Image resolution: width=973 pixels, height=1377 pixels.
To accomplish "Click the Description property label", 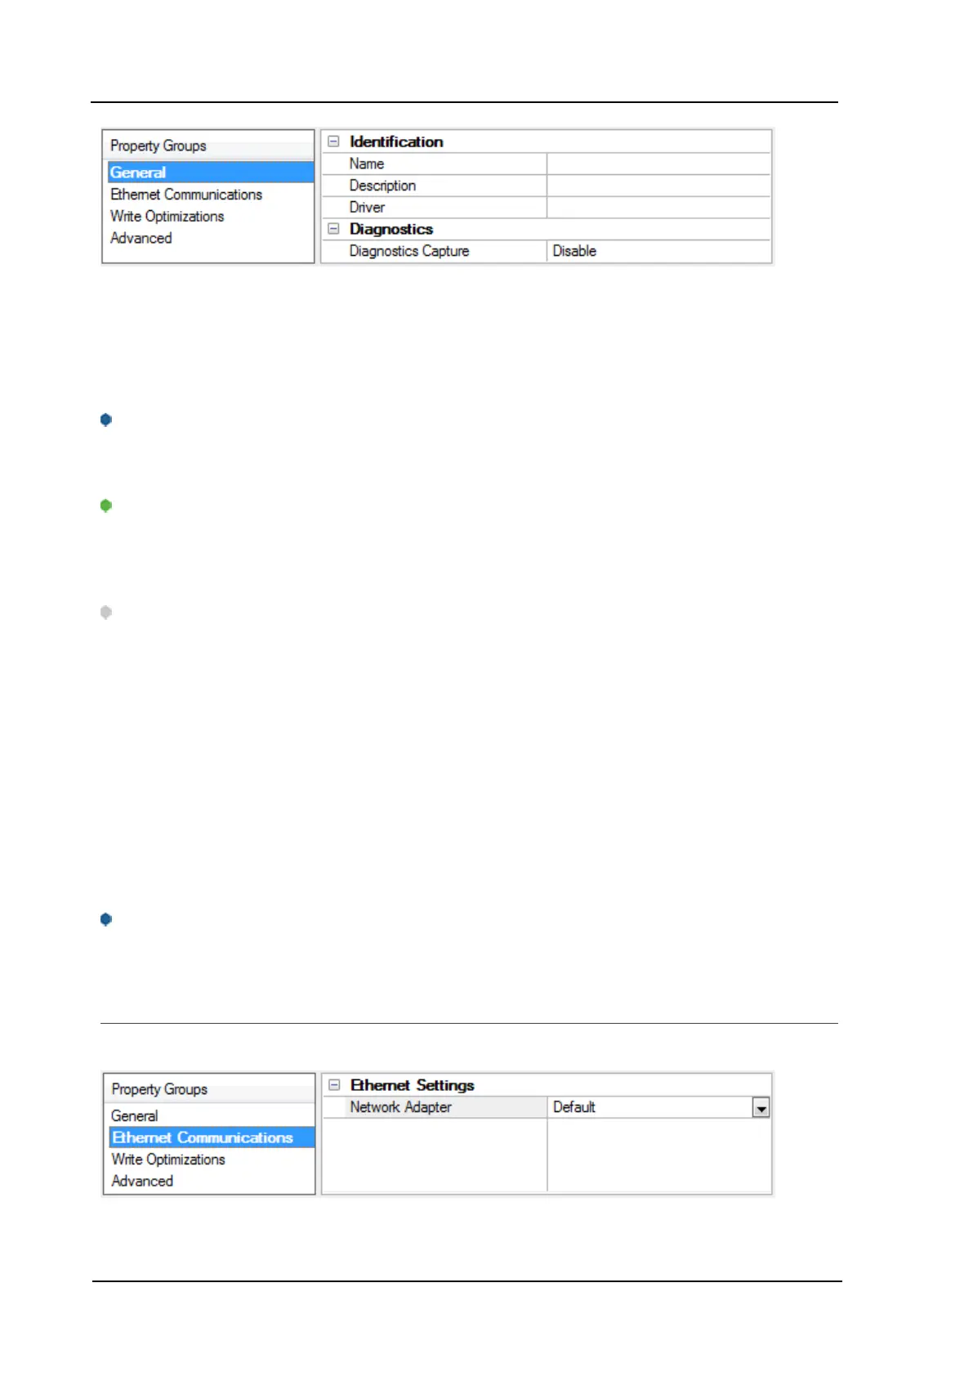I will click(382, 186).
